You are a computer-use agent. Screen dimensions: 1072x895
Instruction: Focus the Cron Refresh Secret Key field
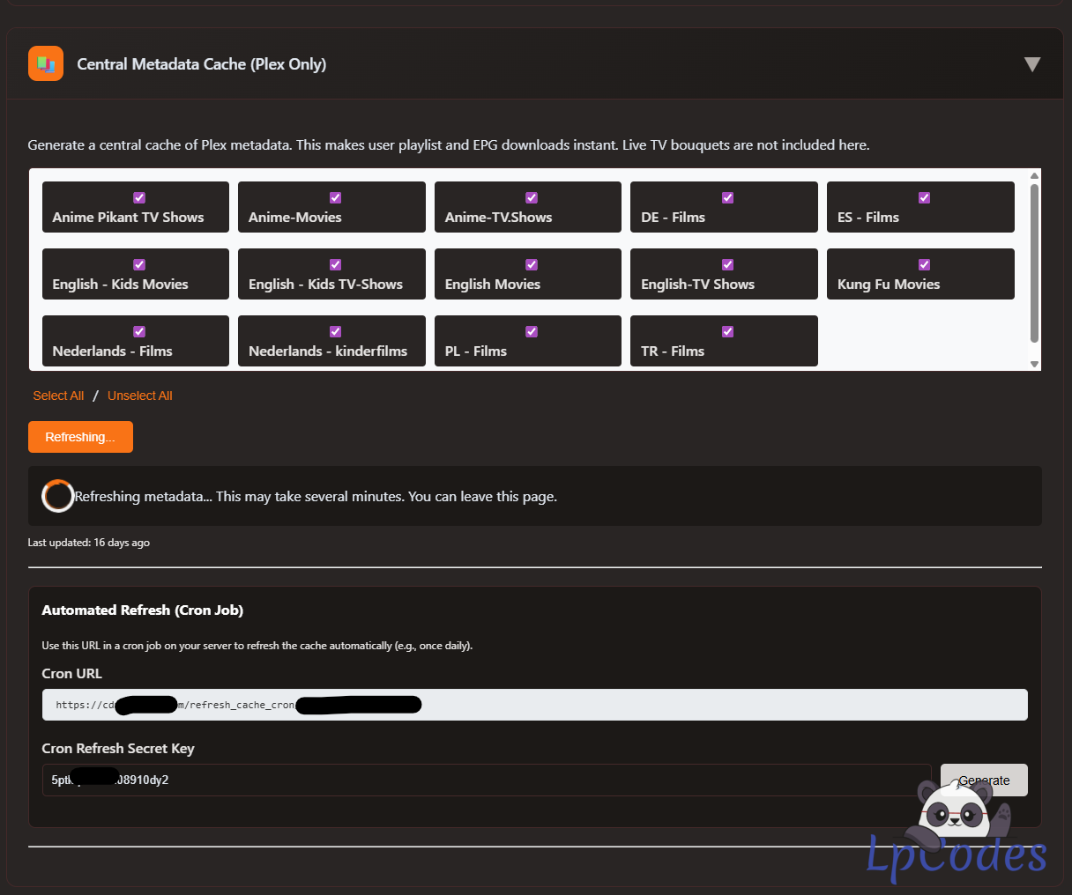coord(486,780)
